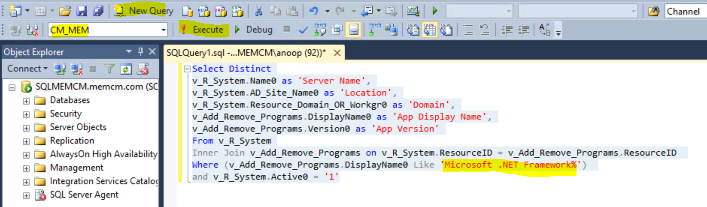
Task: Save the query with the Save icon
Action: coord(82,11)
